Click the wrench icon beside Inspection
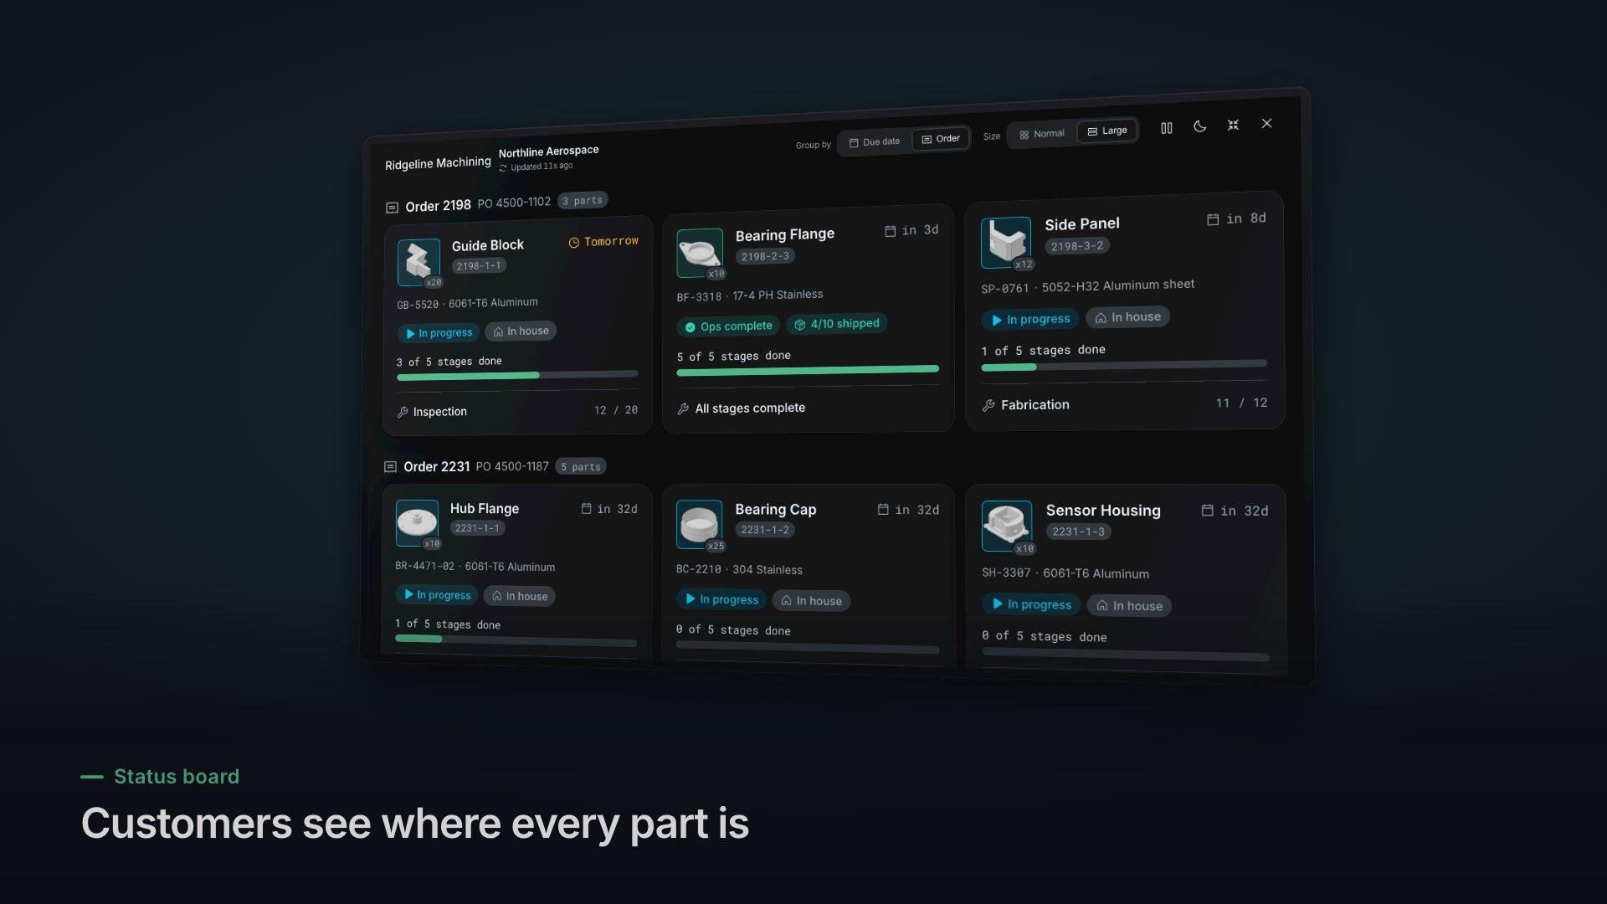1607x904 pixels. [x=403, y=413]
